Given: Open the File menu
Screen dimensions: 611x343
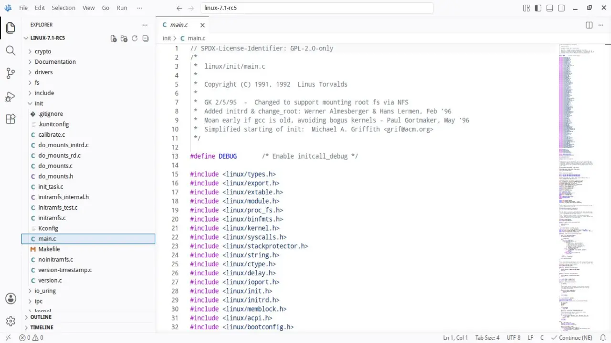Looking at the screenshot, I should pos(23,8).
